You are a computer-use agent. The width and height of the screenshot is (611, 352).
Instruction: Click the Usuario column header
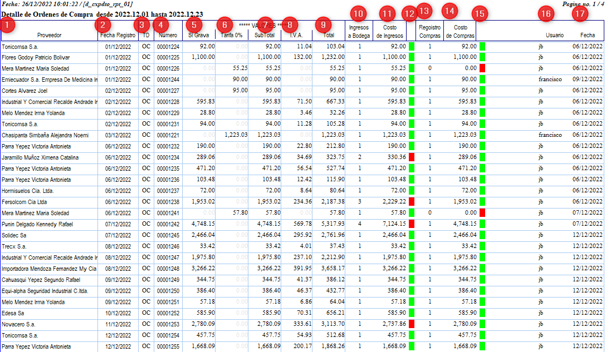pyautogui.click(x=554, y=35)
